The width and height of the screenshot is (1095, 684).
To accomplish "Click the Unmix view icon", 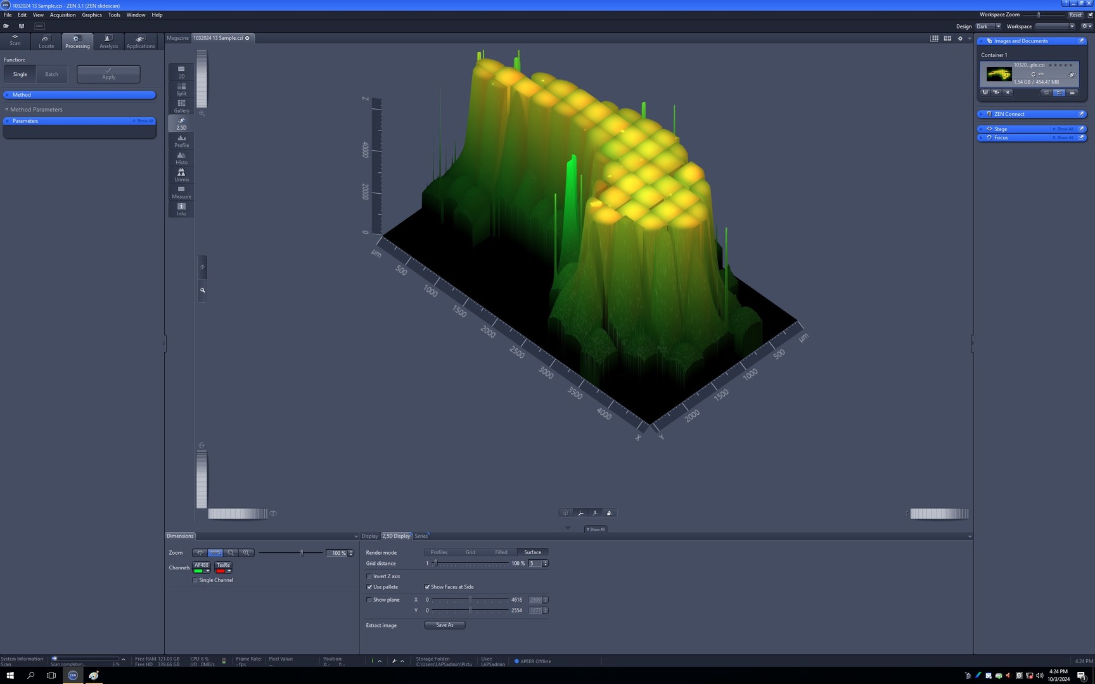I will pyautogui.click(x=181, y=175).
